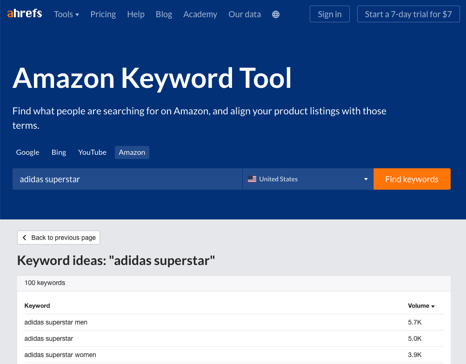The width and height of the screenshot is (466, 364).
Task: Select the Amazon tab
Action: [132, 152]
